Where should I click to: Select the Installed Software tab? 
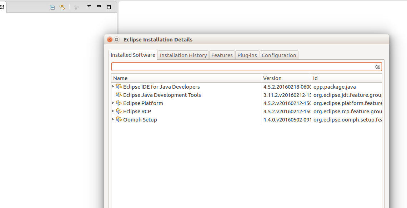(133, 55)
